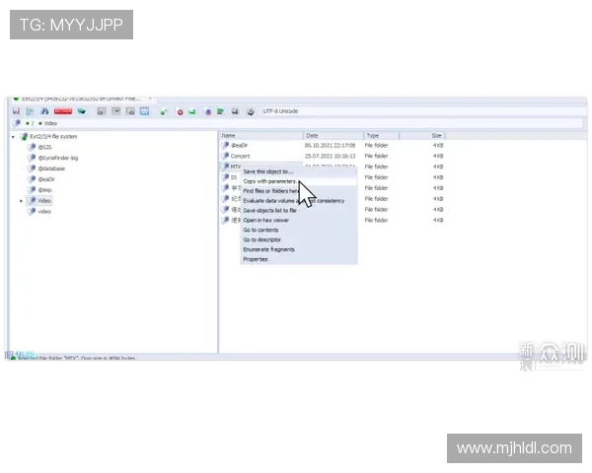Viewport: 592px width, 473px height.
Task: Expand the highlighted Video folder in tree
Action: coord(21,200)
